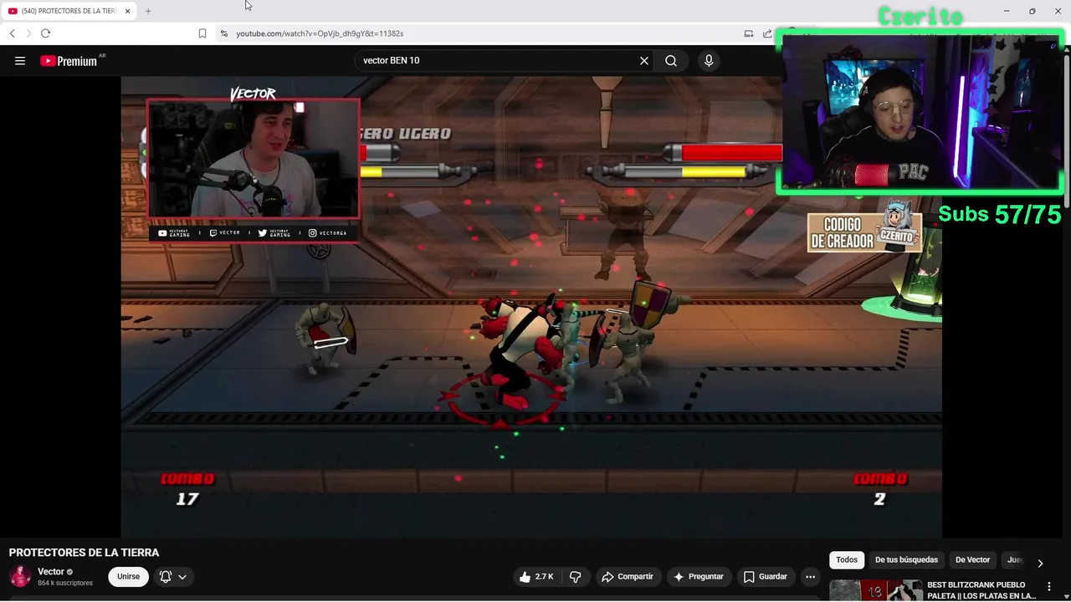Screen dimensions: 1071x602
Task: Select the youtube.com URL text
Action: (x=320, y=33)
